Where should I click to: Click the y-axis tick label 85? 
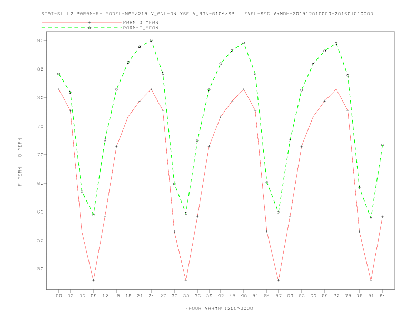40,69
